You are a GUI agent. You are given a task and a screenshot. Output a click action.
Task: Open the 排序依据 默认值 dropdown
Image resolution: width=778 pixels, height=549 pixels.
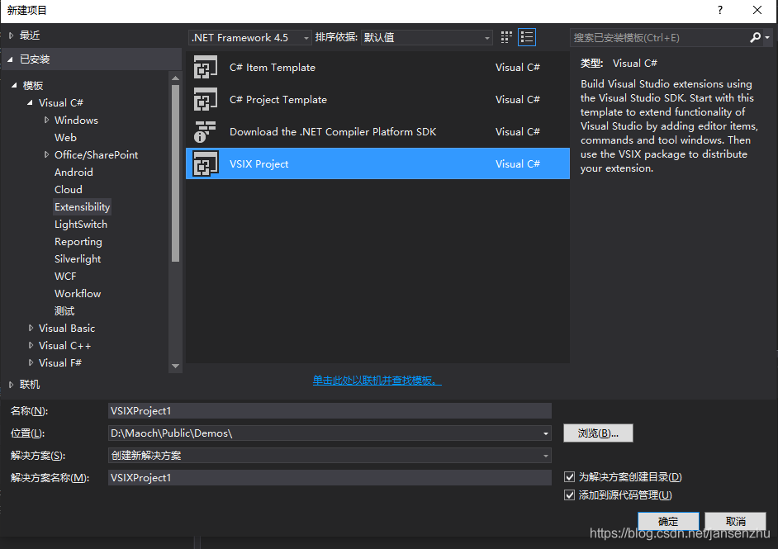427,38
